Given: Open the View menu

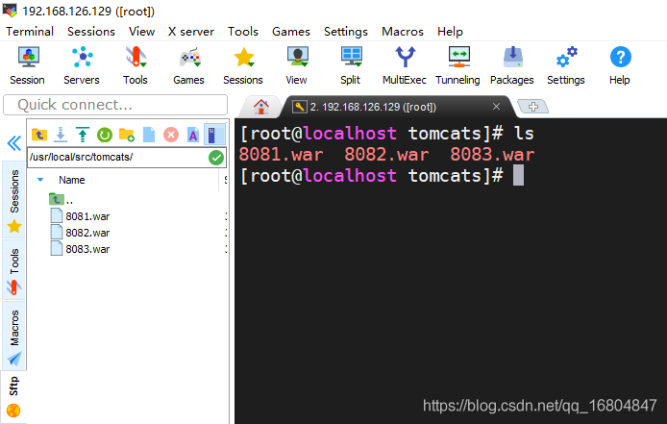Looking at the screenshot, I should coord(141,32).
